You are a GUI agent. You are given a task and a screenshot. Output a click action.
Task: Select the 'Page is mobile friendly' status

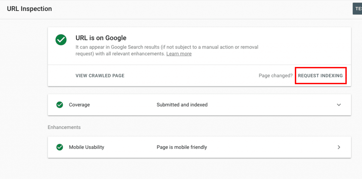pos(182,147)
